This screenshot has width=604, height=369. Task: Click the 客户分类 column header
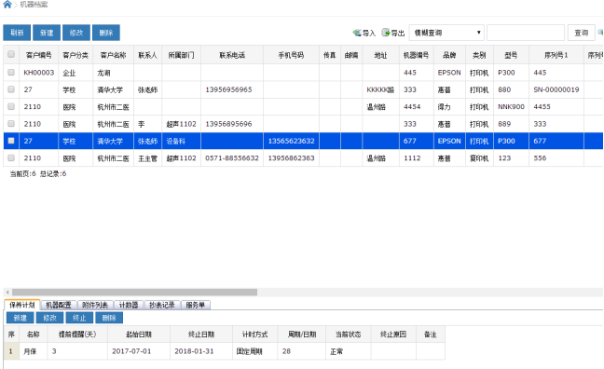tap(75, 55)
